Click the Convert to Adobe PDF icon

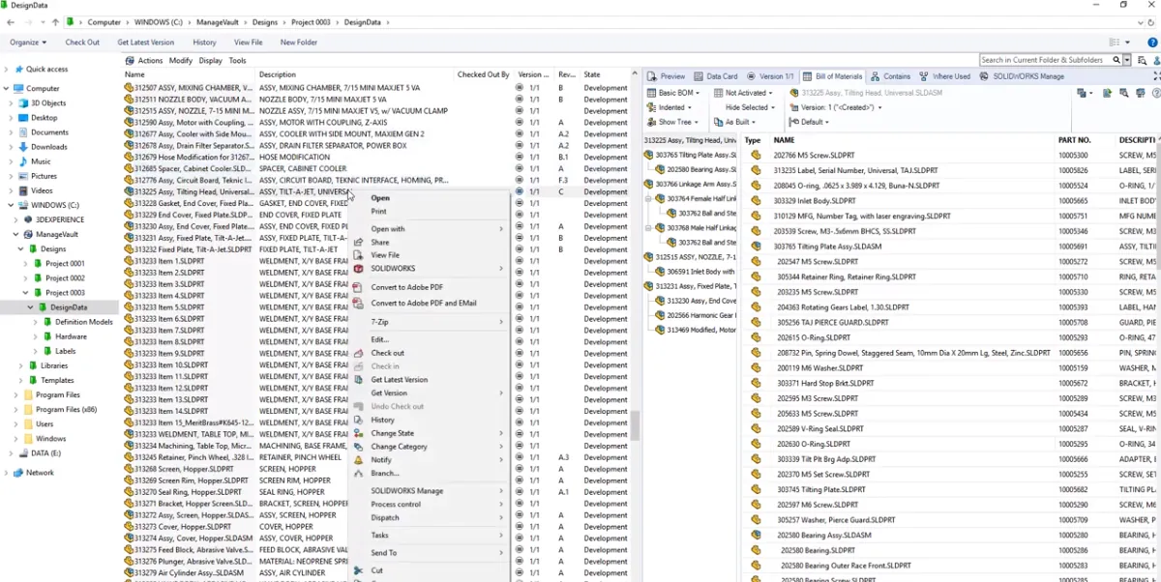click(x=359, y=287)
